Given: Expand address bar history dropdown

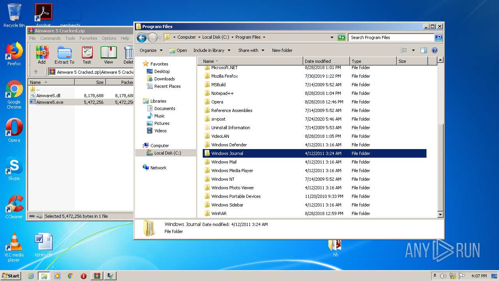Looking at the screenshot, I should [332, 37].
